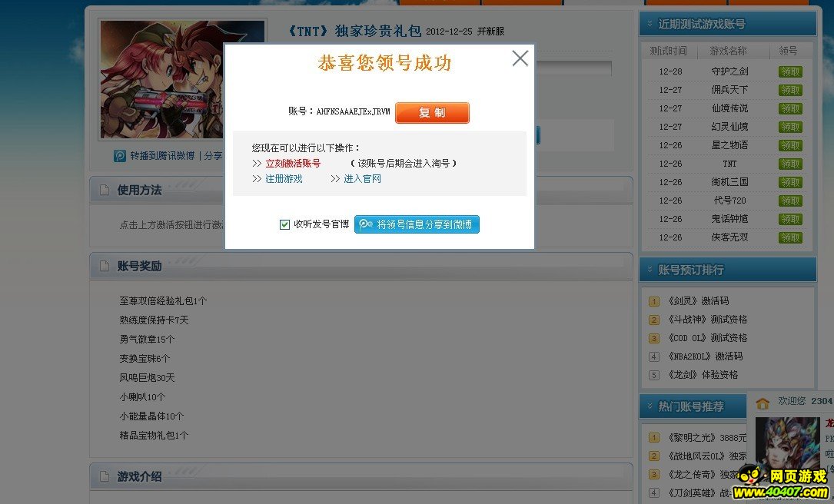The height and width of the screenshot is (504, 834).
Task: Click the 分享 link under the game image
Action: 213,156
